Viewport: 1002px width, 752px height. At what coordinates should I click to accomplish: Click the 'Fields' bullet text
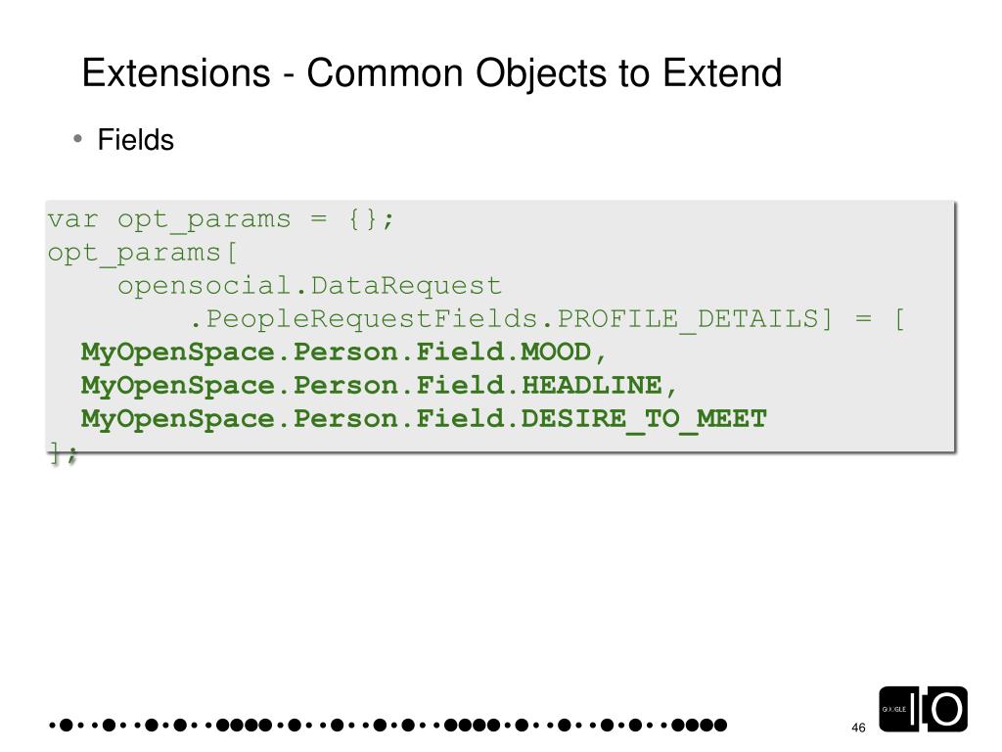pos(135,139)
